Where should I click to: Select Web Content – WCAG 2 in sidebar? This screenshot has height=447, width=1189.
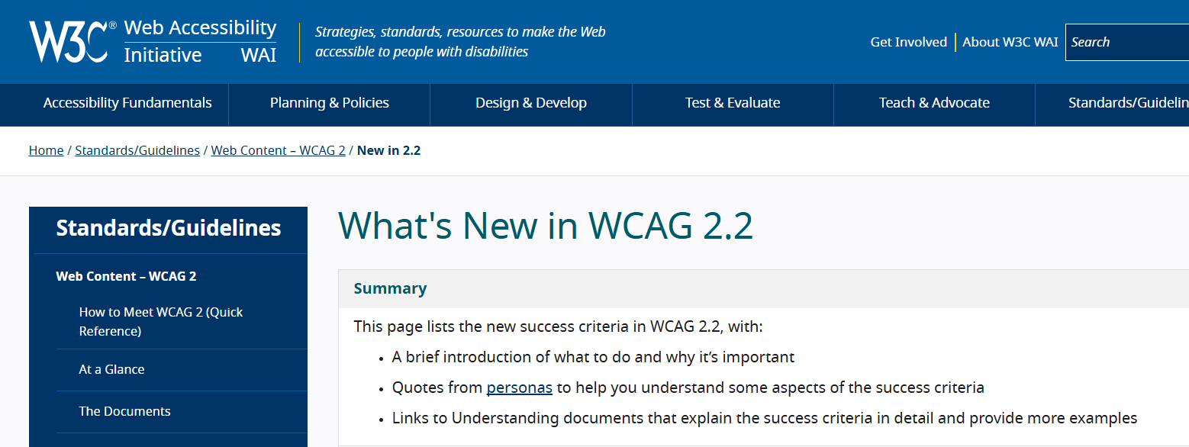click(x=126, y=276)
